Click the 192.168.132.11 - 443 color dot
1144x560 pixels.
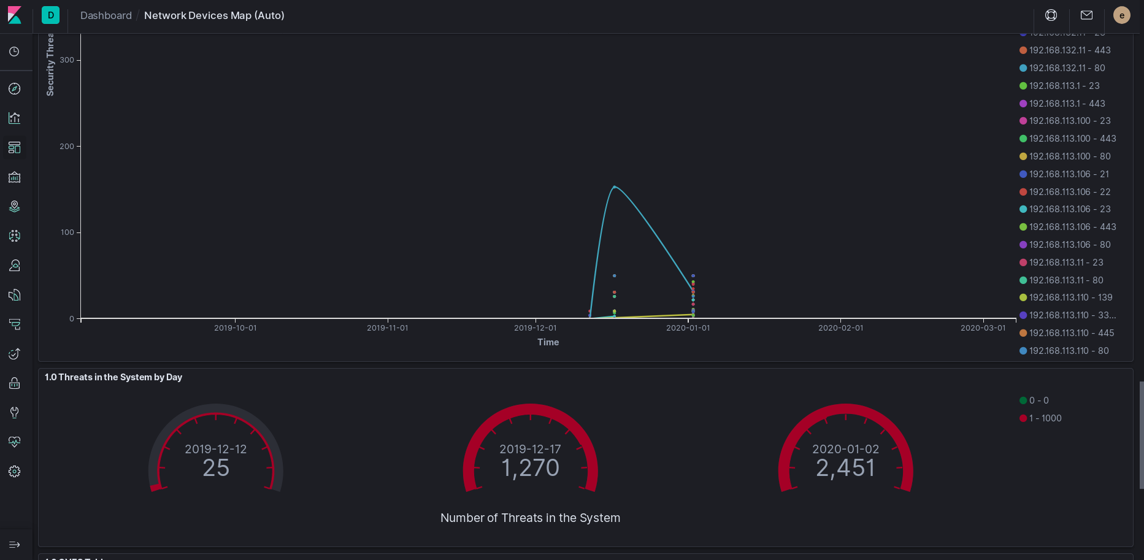[1023, 50]
